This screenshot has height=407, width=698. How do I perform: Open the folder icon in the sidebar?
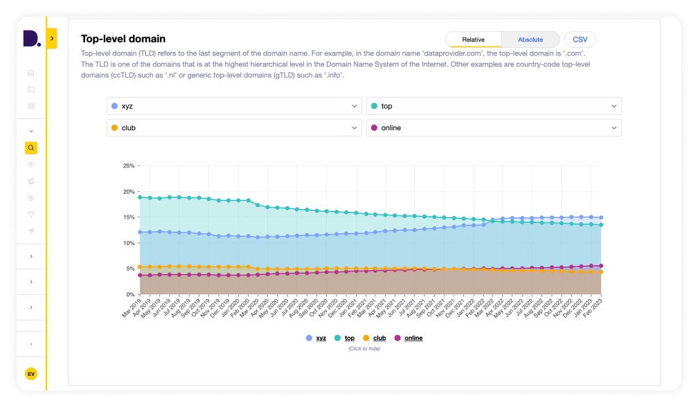tap(31, 89)
